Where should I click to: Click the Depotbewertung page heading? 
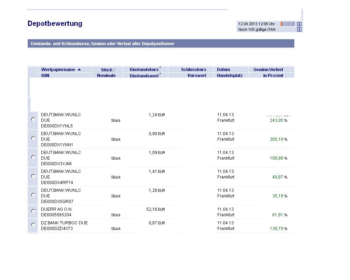[x=55, y=23]
